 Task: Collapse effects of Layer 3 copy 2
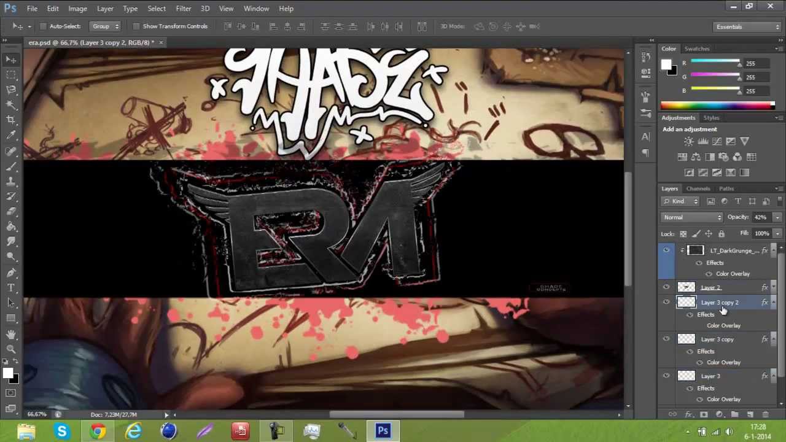click(772, 302)
